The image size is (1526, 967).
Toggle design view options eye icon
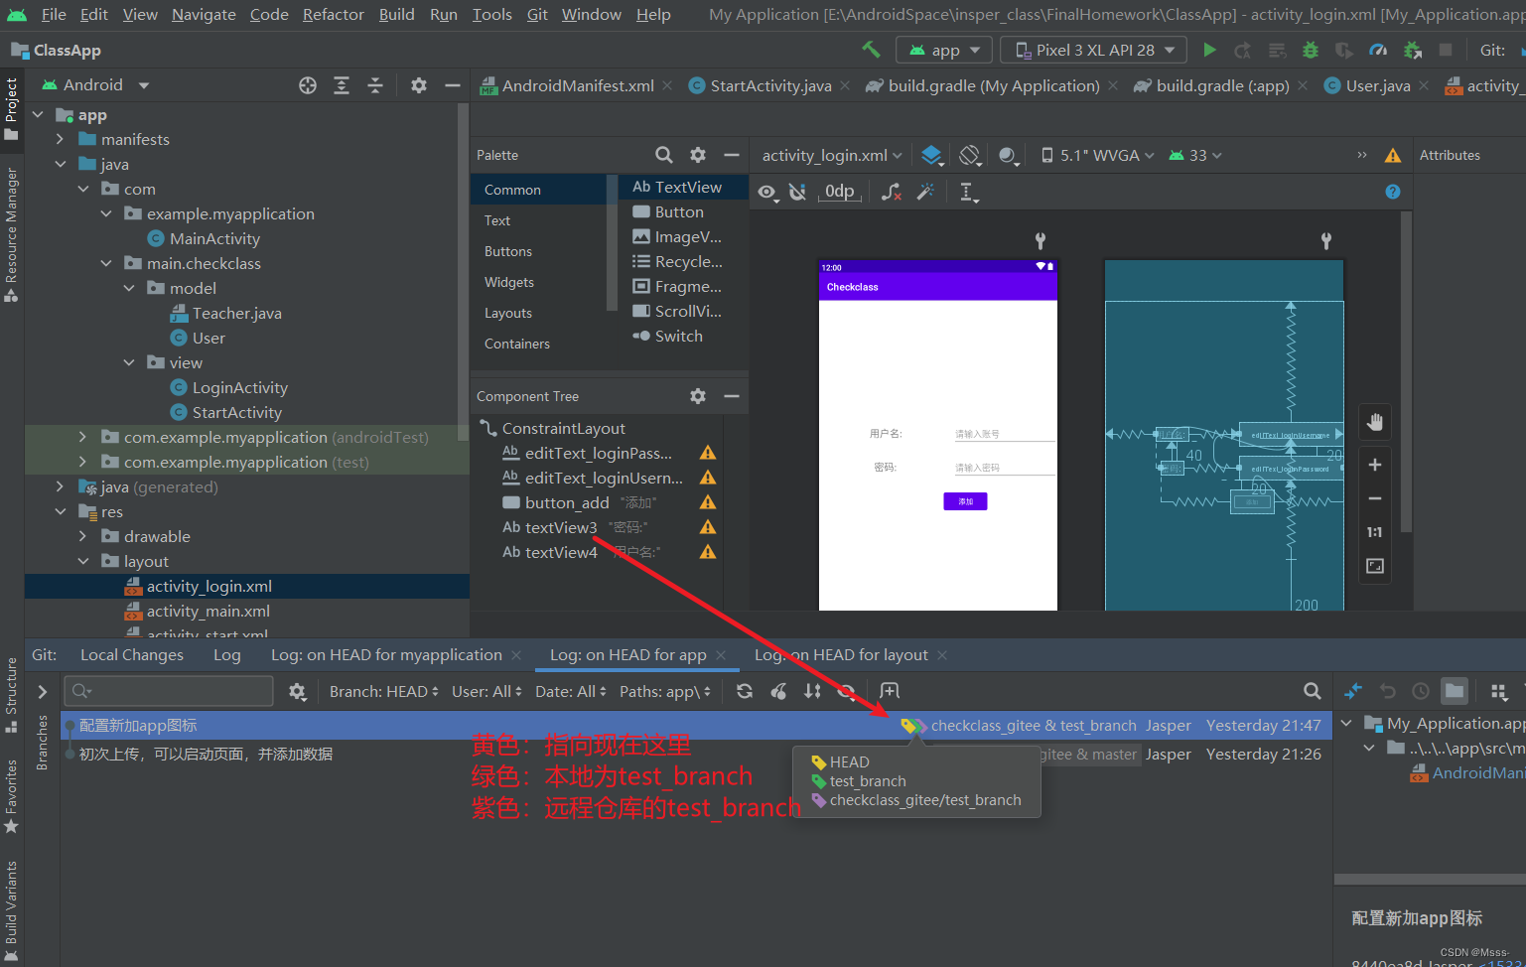click(768, 193)
